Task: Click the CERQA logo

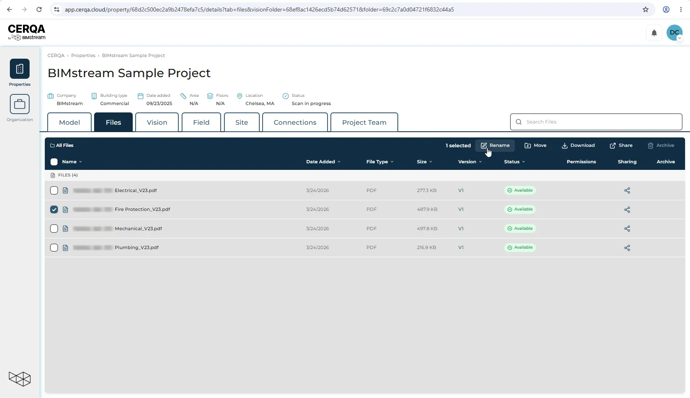Action: coord(27,32)
